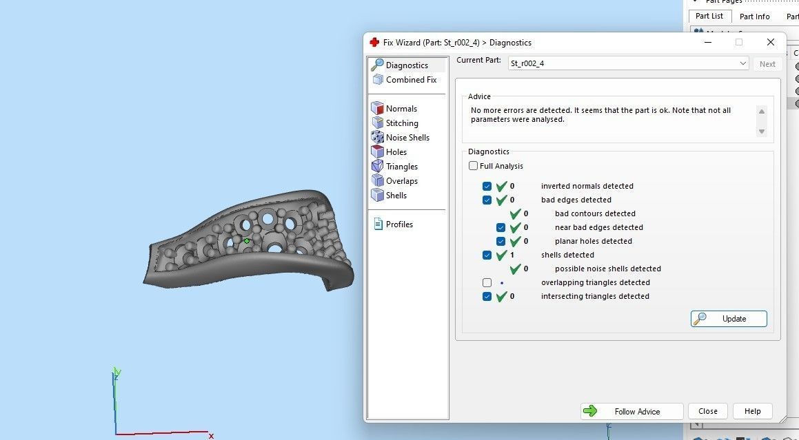This screenshot has height=440, width=799.
Task: Select the Triangles fix icon
Action: tap(378, 166)
